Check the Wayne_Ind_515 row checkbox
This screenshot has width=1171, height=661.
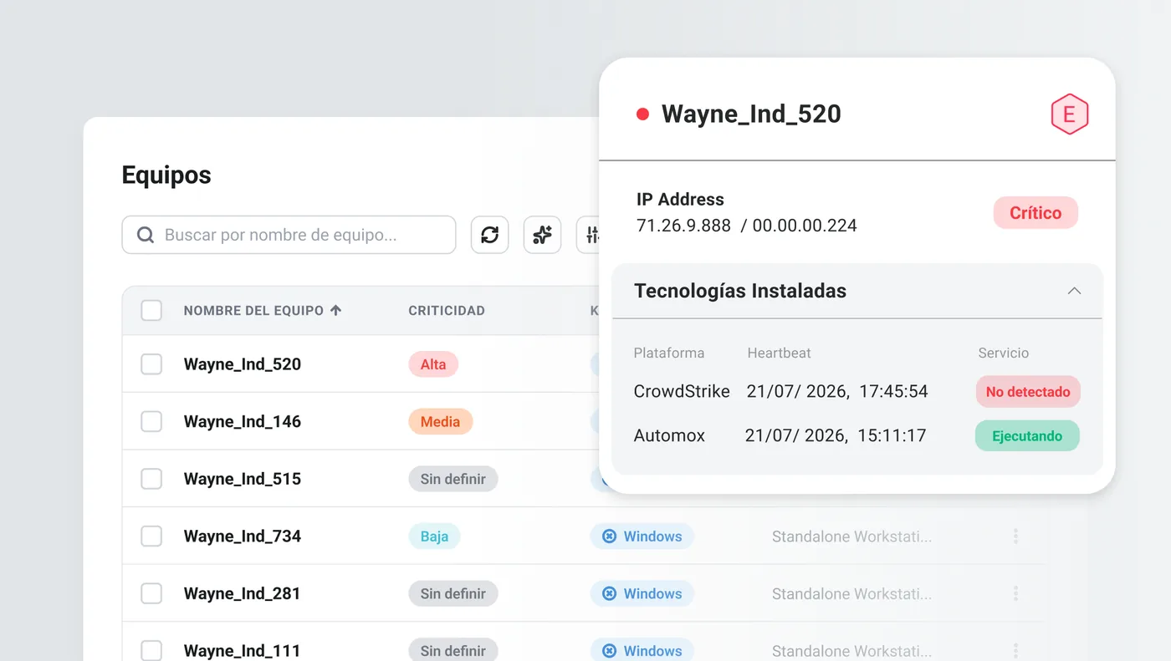(151, 479)
